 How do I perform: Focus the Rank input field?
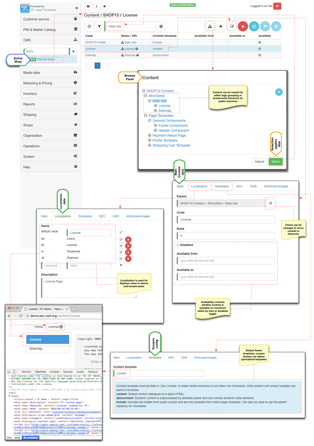coord(226,236)
